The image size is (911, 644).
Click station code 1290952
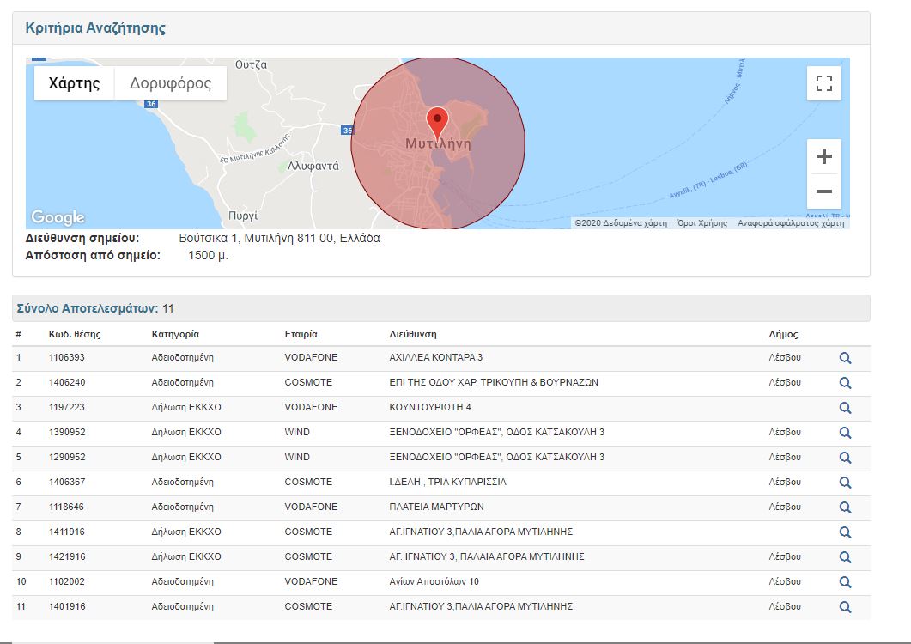click(67, 457)
